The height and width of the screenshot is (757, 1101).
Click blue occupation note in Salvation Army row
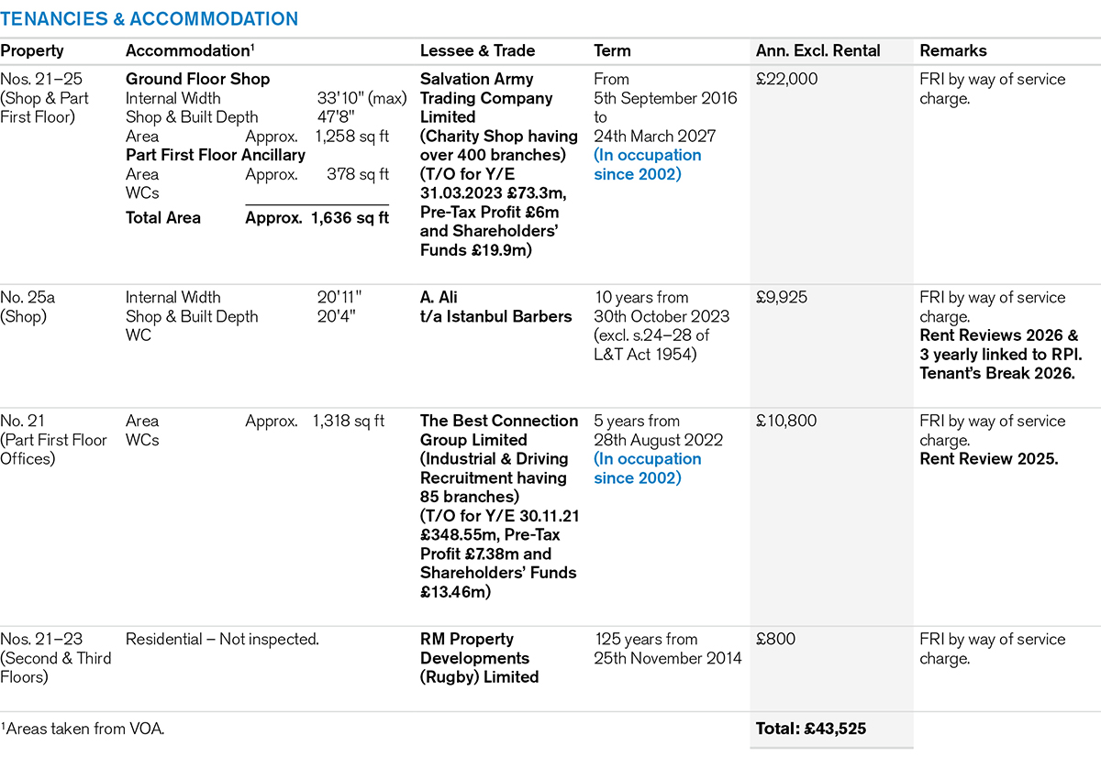[x=647, y=165]
